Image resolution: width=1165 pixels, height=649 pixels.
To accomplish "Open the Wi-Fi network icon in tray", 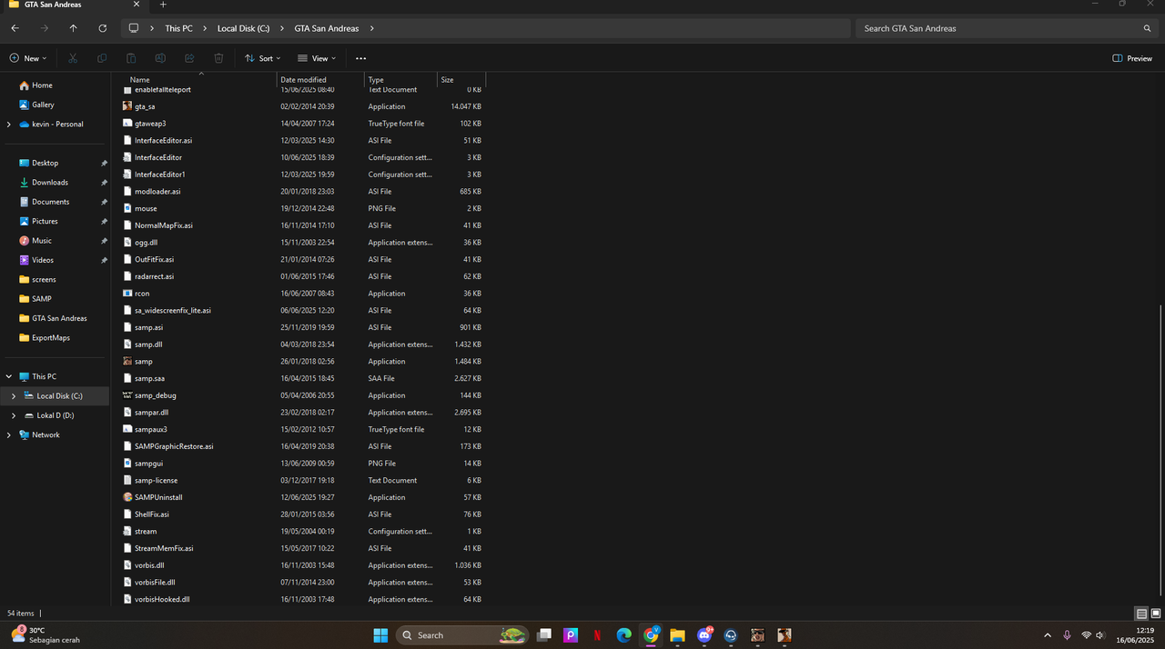I will [x=1086, y=635].
